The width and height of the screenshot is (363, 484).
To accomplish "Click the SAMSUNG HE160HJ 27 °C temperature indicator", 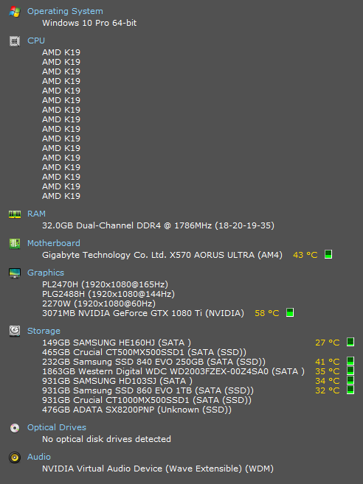I will 350,342.
